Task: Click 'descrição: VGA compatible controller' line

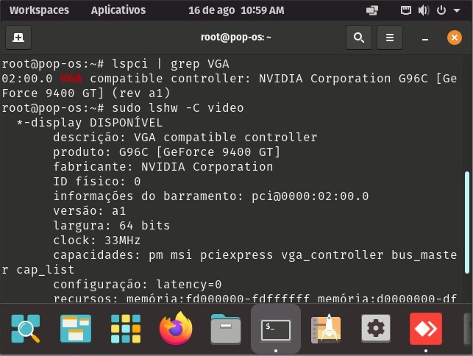Action: click(185, 138)
